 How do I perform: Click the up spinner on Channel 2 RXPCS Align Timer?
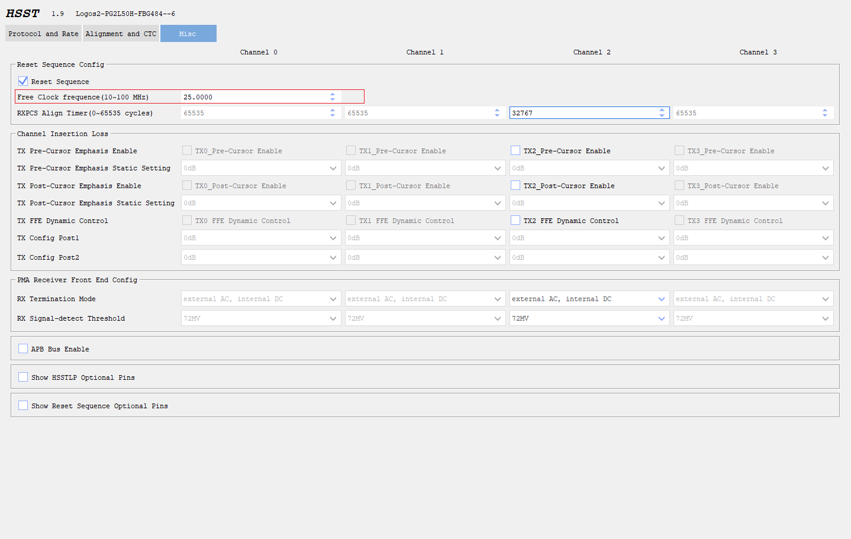[x=661, y=110]
